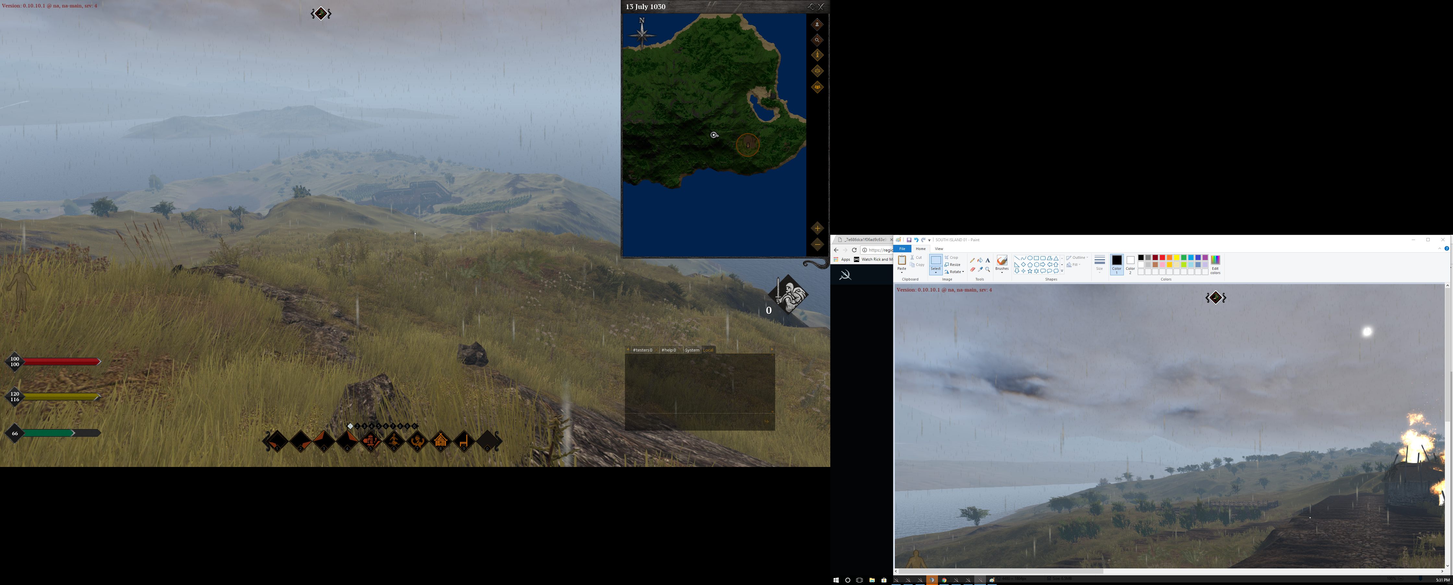Image resolution: width=1453 pixels, height=585 pixels.
Task: Reload the page in the browser window
Action: 854,250
